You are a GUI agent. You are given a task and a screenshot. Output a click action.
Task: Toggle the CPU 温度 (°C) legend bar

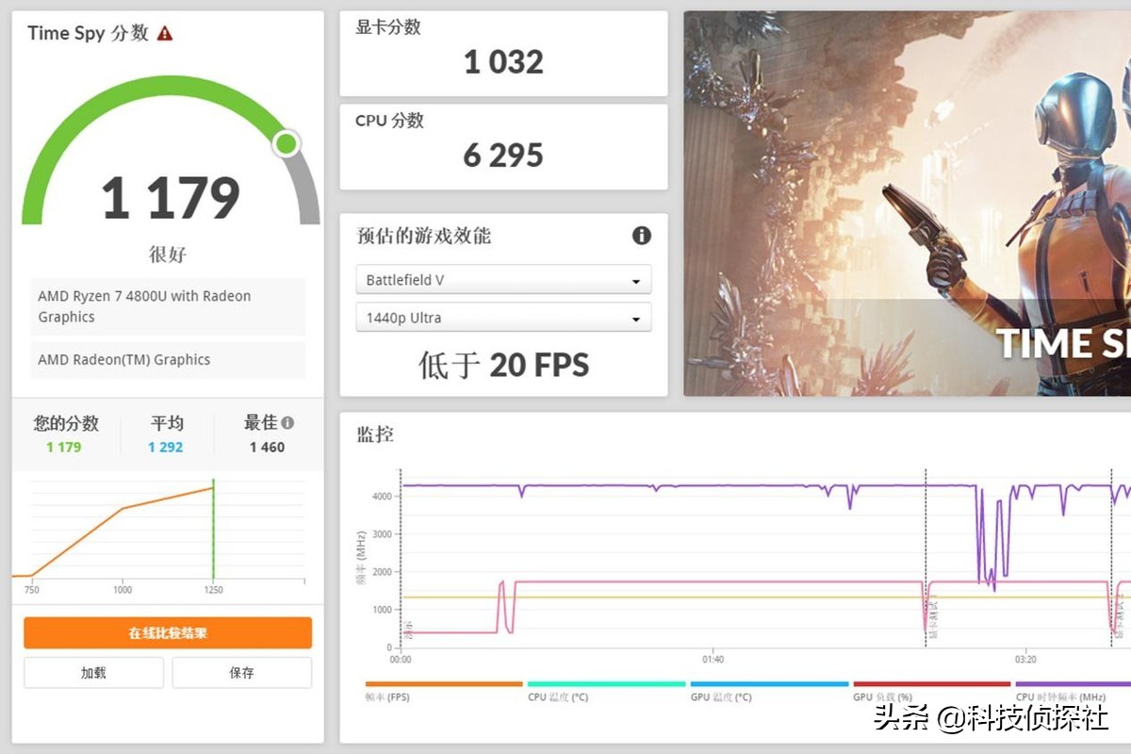tap(606, 684)
